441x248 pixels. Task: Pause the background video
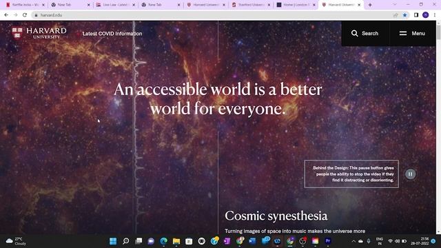point(411,174)
